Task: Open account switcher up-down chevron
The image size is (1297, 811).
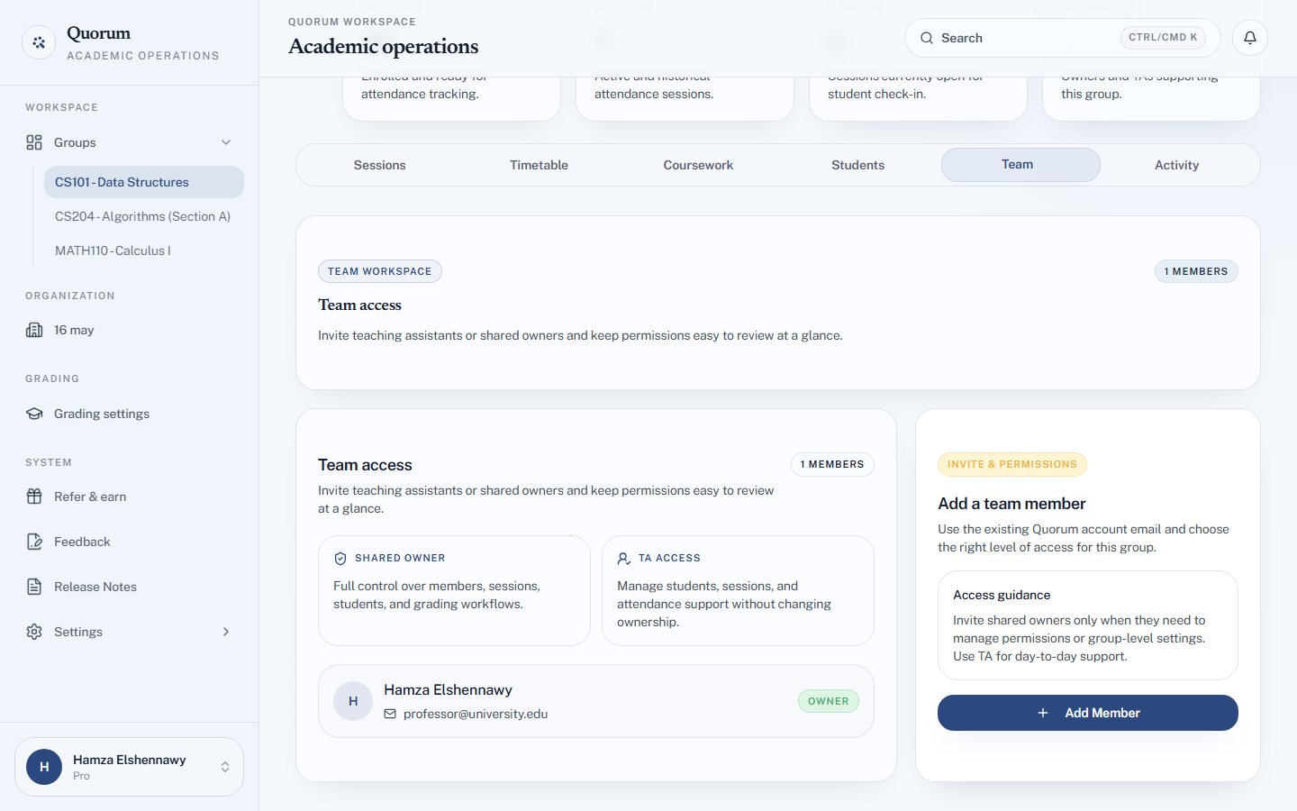Action: (x=225, y=767)
